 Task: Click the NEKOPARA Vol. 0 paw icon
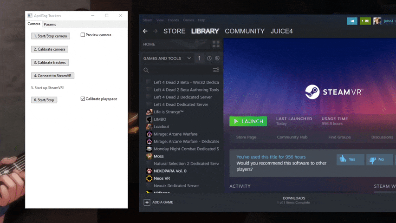point(149,171)
